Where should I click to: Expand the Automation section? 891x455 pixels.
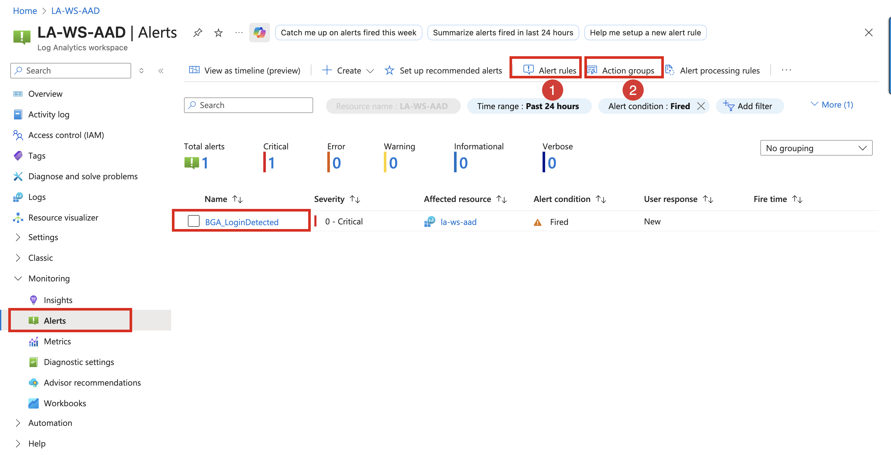[x=18, y=423]
